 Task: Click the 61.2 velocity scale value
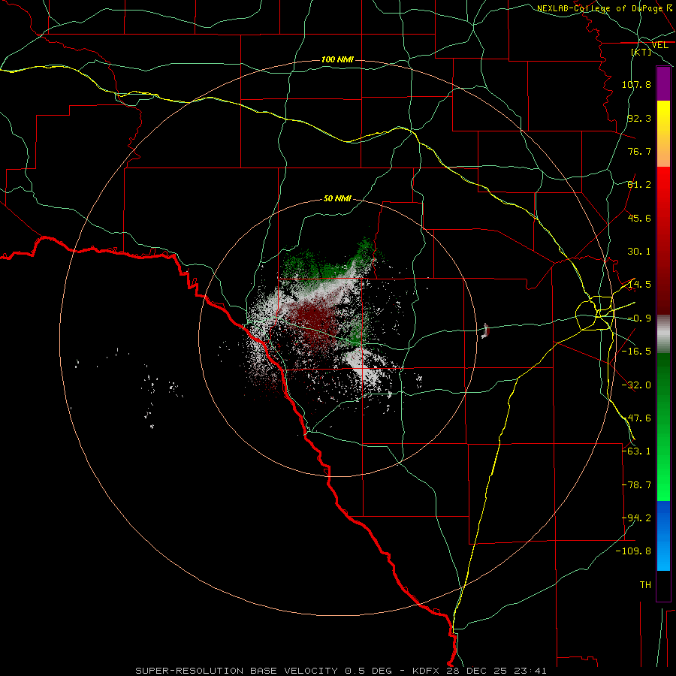pos(639,185)
